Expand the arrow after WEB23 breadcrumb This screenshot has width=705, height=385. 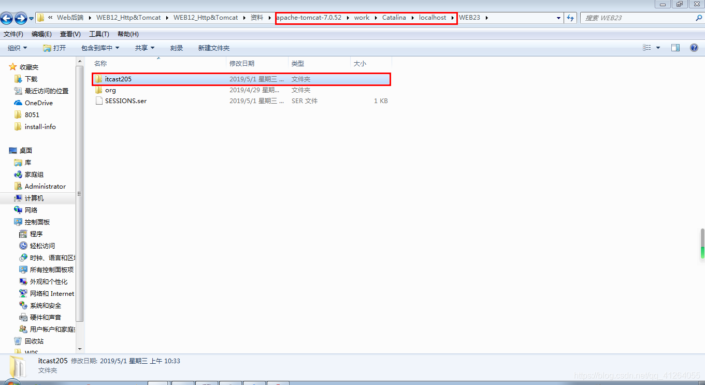pos(487,18)
